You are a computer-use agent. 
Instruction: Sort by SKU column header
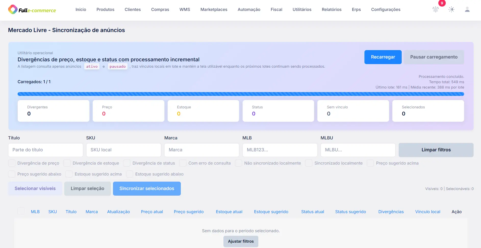coord(53,212)
